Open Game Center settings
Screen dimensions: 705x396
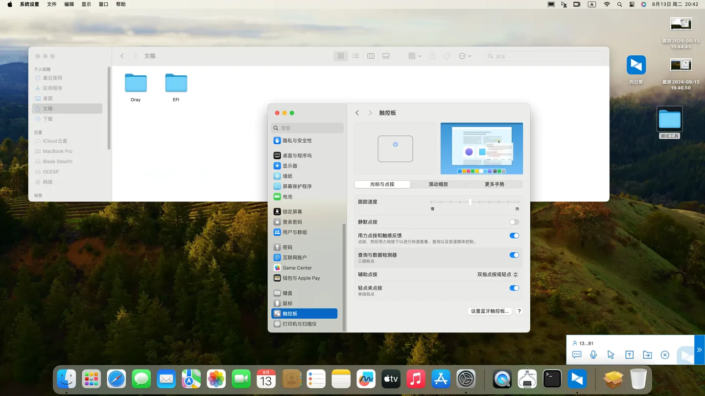tap(297, 268)
